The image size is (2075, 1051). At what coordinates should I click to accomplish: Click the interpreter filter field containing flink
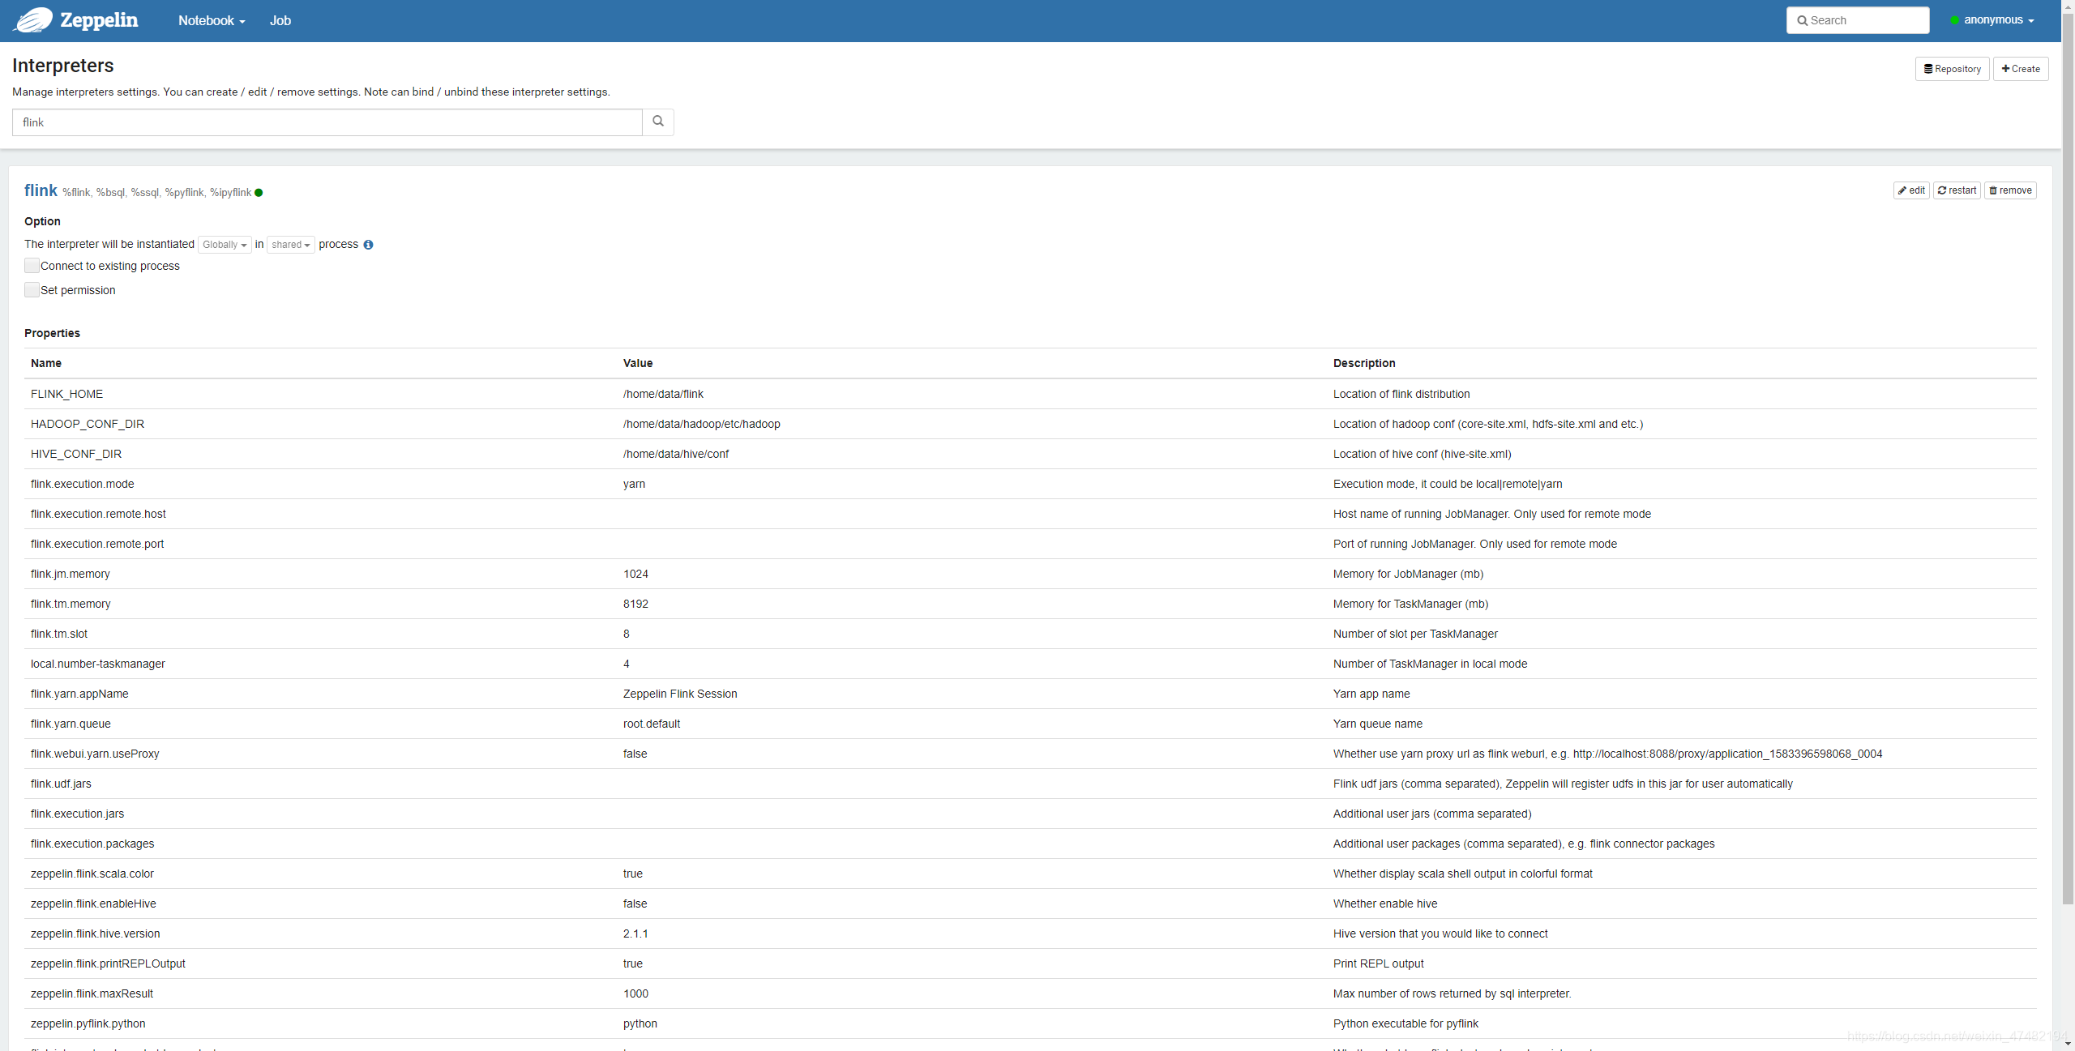coord(327,122)
